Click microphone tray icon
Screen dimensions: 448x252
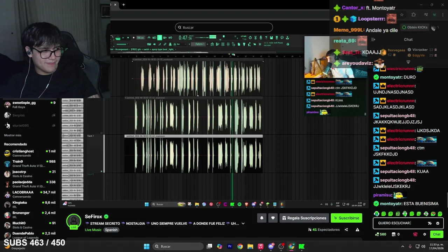coord(410,246)
